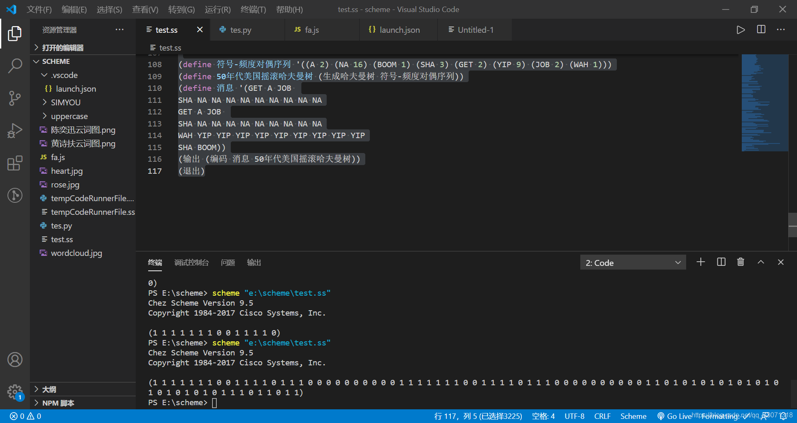Screen dimensions: 797x423
Task: Change indentation via 空格: 4 status
Action: (543, 416)
